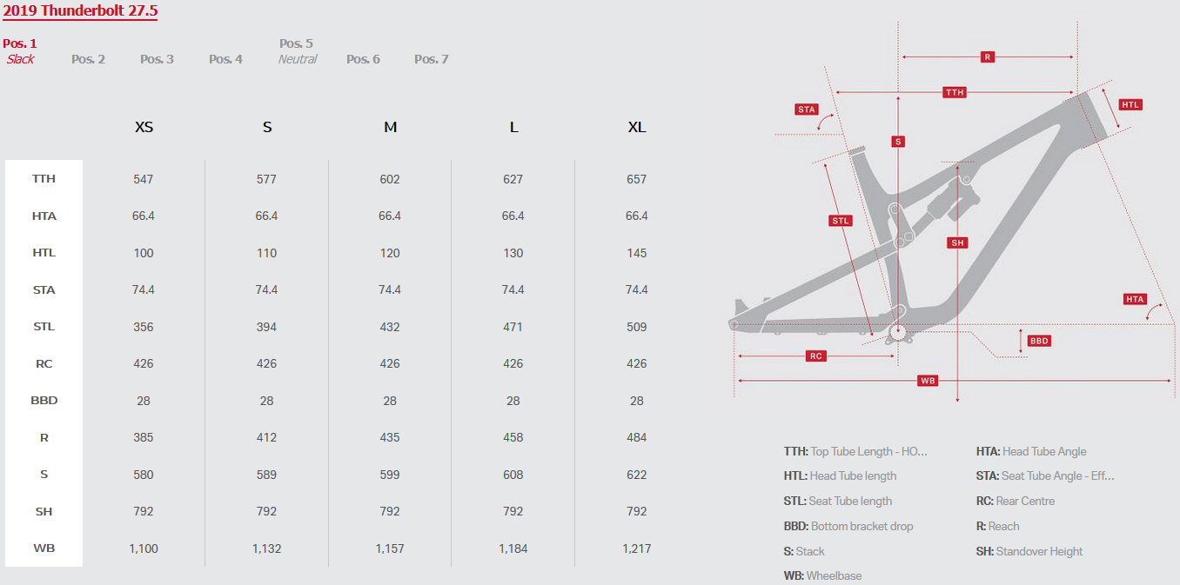Image resolution: width=1180 pixels, height=585 pixels.
Task: Click the XL size column header
Action: [x=637, y=127]
